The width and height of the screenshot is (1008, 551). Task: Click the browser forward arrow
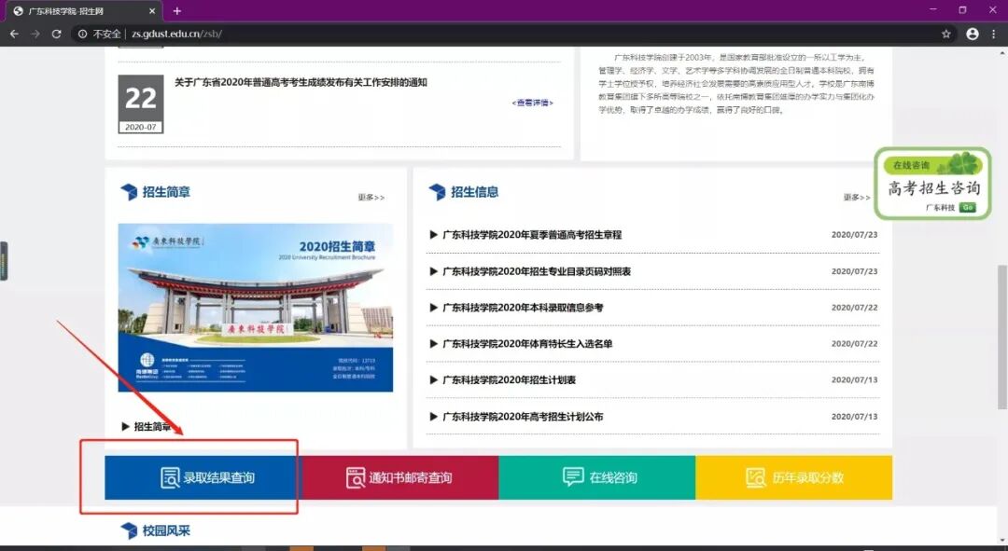click(35, 34)
